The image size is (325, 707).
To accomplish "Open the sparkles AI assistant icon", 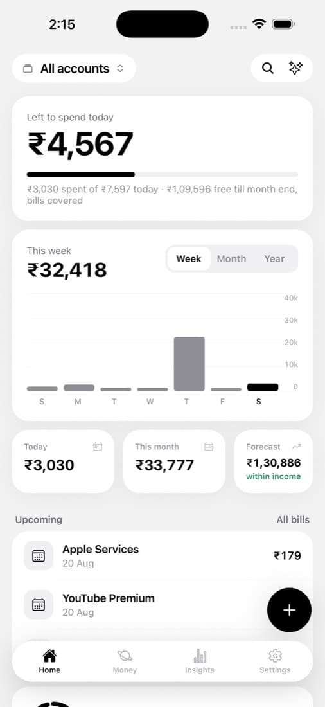I will [x=295, y=69].
